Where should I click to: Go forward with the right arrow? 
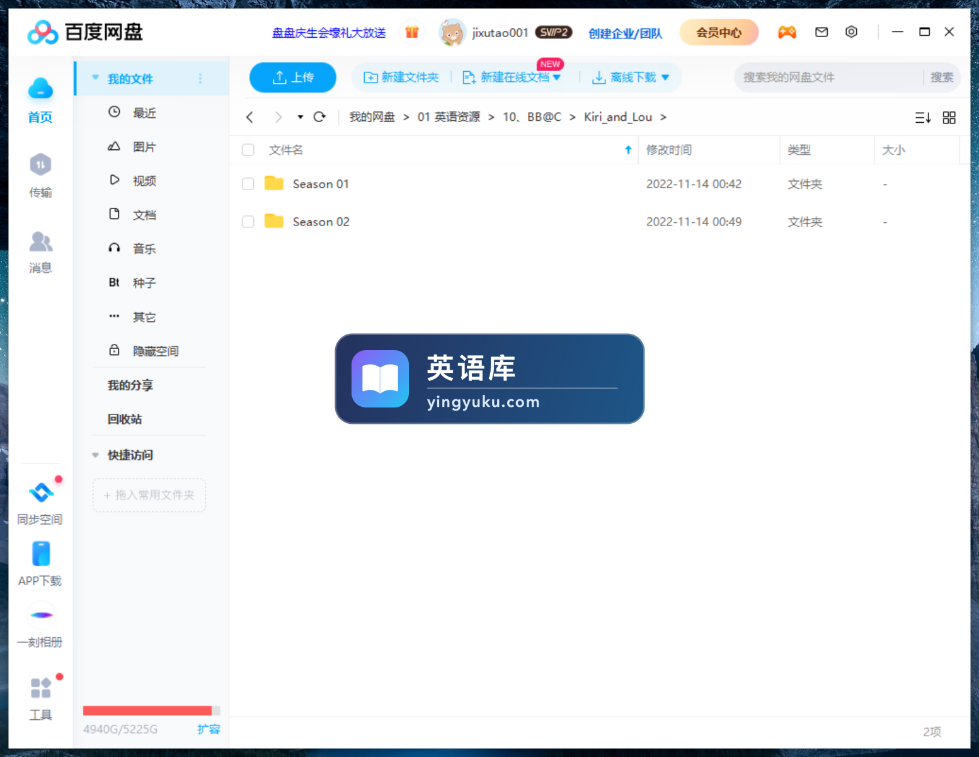coord(278,117)
